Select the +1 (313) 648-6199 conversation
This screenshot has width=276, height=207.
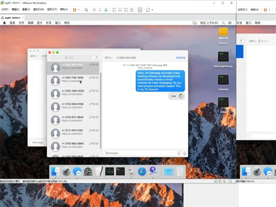pyautogui.click(x=73, y=106)
